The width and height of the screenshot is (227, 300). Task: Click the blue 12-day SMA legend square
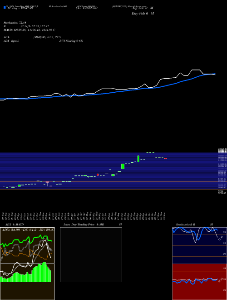[x=5, y=7]
